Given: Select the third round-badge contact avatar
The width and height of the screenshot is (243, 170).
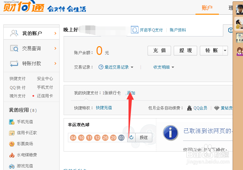Looking at the screenshot, I should coord(239,38).
